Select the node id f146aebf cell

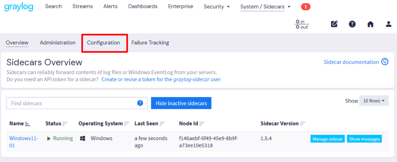[209, 142]
